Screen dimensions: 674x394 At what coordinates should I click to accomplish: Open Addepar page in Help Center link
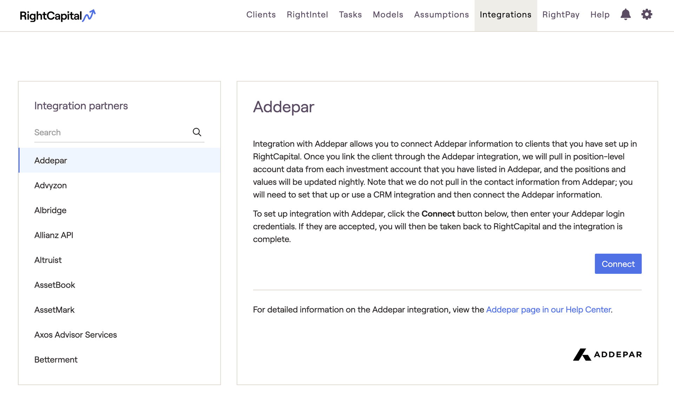tap(548, 310)
